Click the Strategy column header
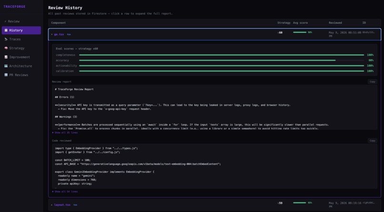The image size is (384, 212). click(284, 23)
